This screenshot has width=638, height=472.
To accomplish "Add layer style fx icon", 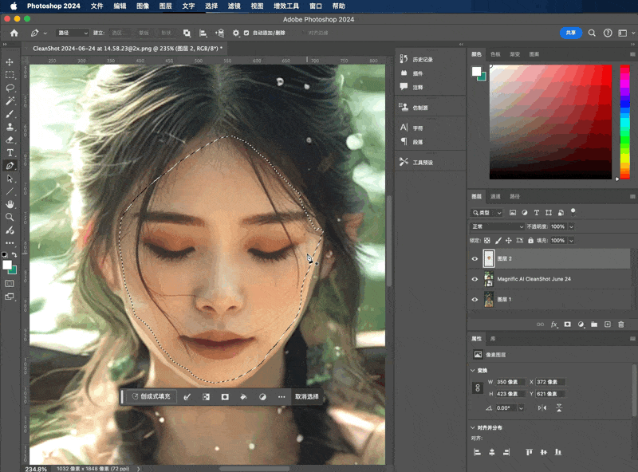I will (x=553, y=324).
